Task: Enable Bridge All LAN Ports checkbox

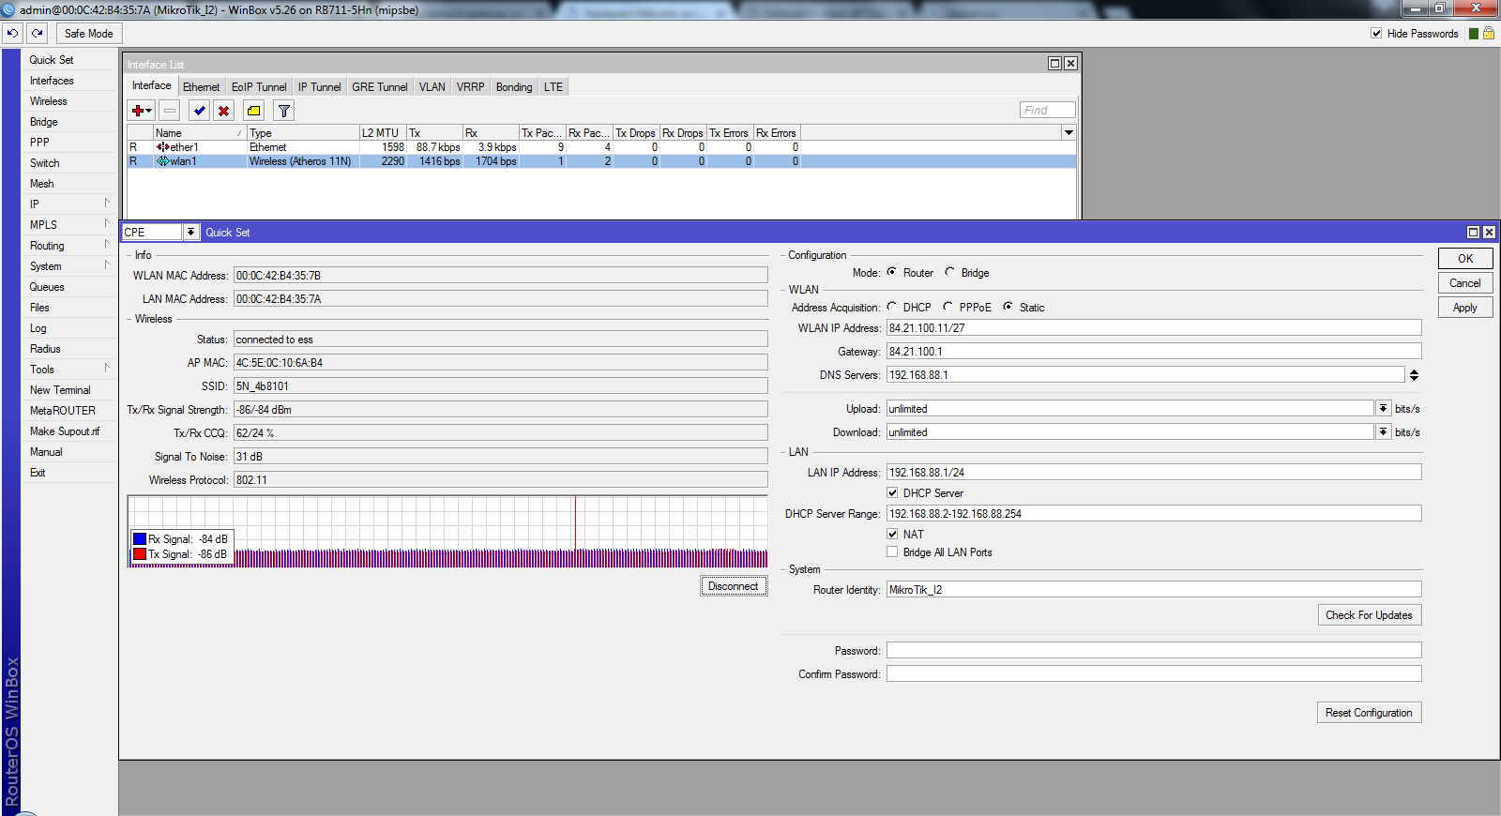Action: 892,552
